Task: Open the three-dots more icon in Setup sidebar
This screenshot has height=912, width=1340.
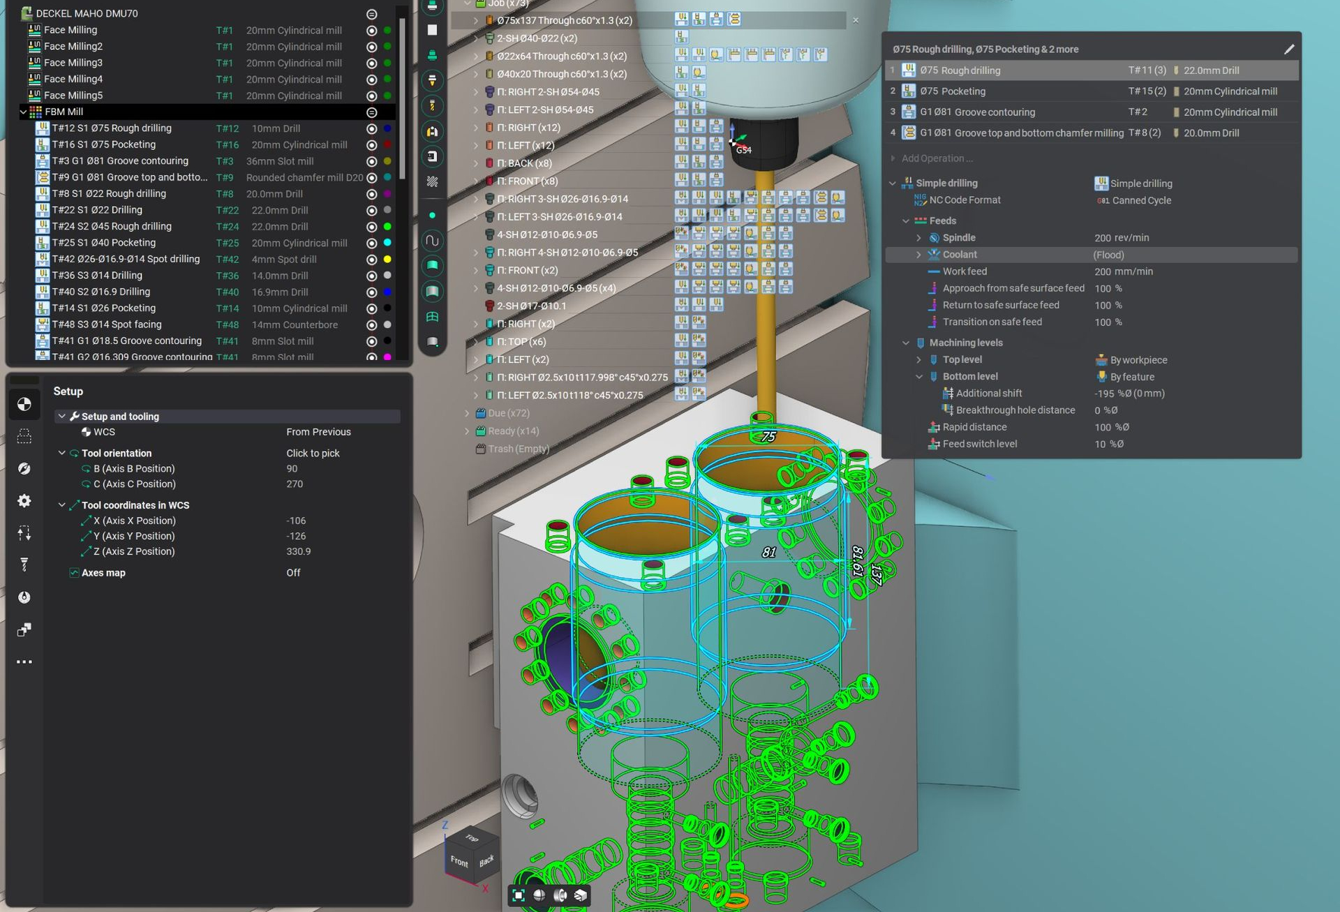Action: point(24,661)
